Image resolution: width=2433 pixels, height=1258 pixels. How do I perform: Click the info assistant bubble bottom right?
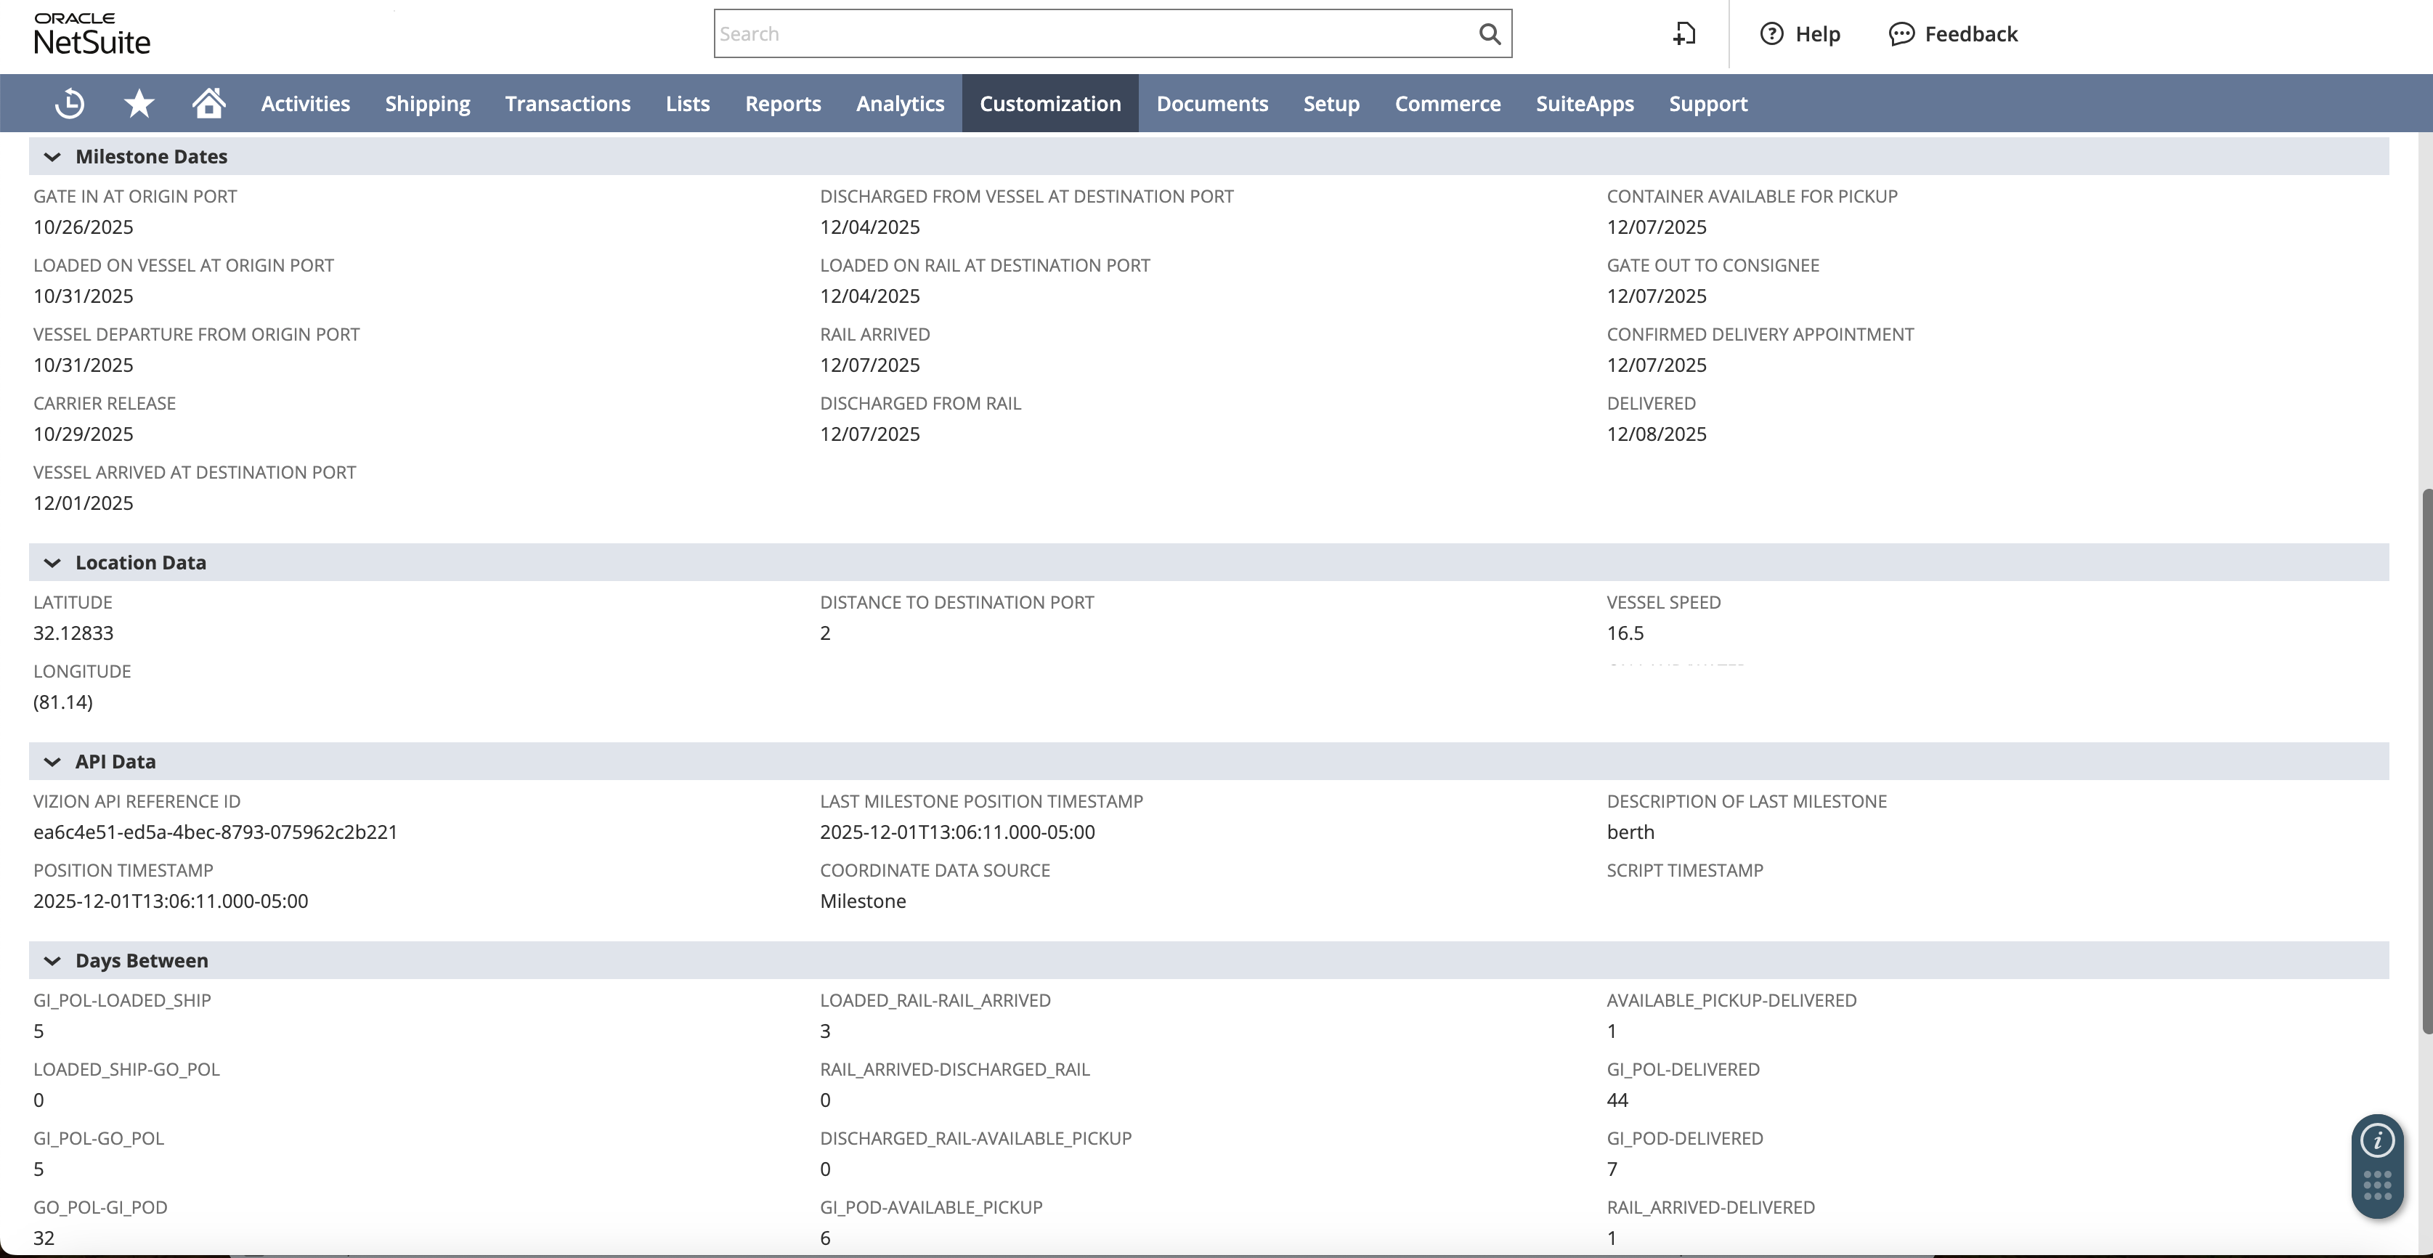(2376, 1140)
